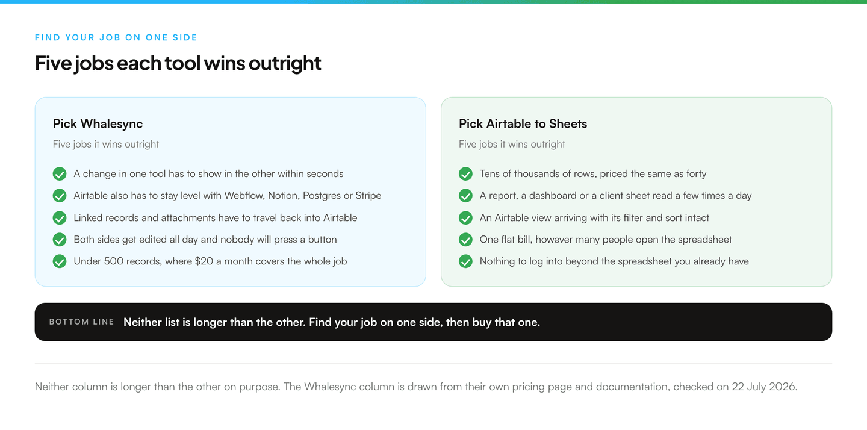Click the check icon beside 'Both sides get edited'
Image resolution: width=867 pixels, height=430 pixels.
pyautogui.click(x=60, y=240)
